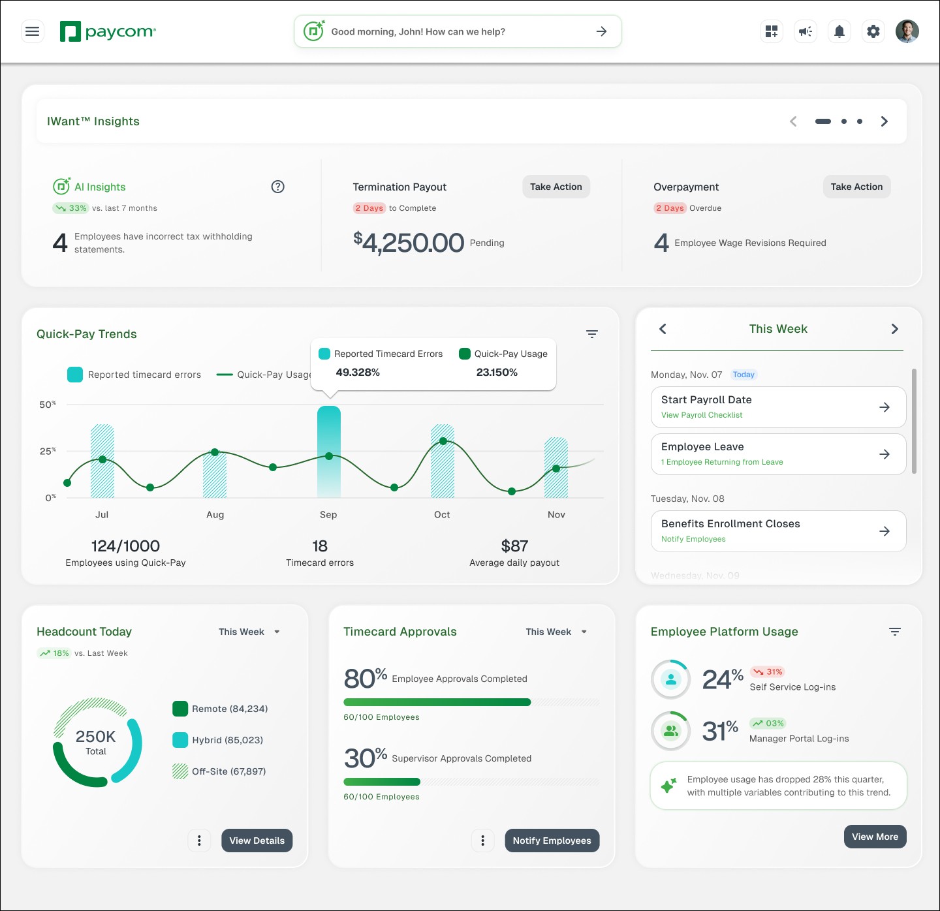The height and width of the screenshot is (911, 940).
Task: Open Employee Platform Usage filter icon
Action: point(895,632)
